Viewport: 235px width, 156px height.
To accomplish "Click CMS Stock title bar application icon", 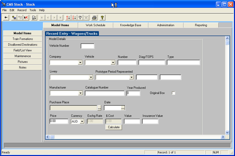I will [x=3, y=4].
